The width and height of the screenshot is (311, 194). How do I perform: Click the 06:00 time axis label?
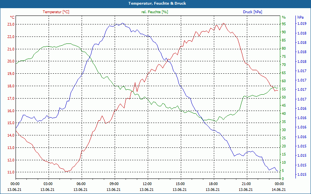coord(81,184)
